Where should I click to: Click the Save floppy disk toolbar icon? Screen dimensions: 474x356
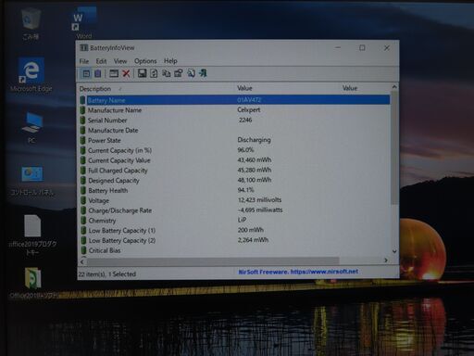point(142,73)
